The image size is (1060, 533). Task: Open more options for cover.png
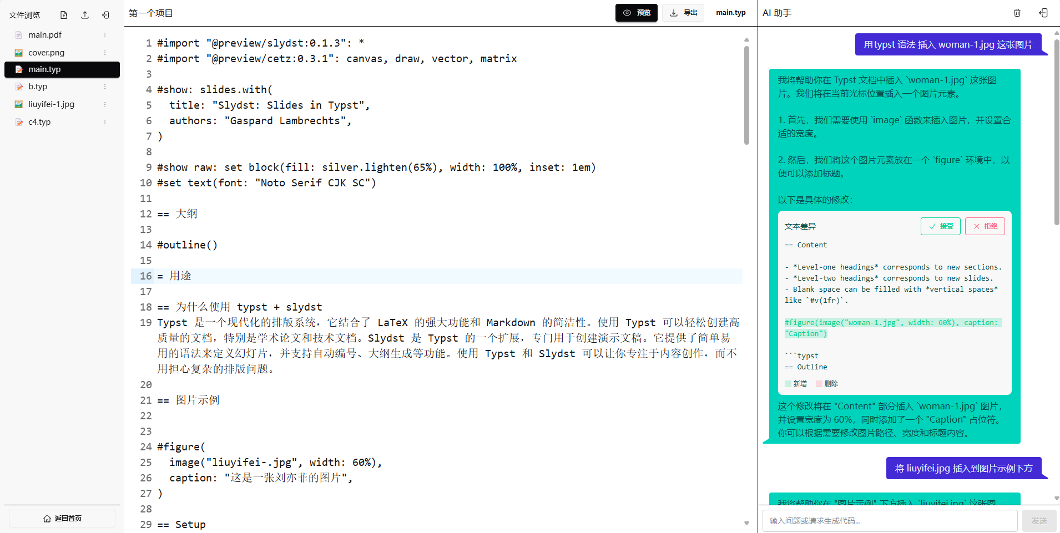pyautogui.click(x=105, y=53)
